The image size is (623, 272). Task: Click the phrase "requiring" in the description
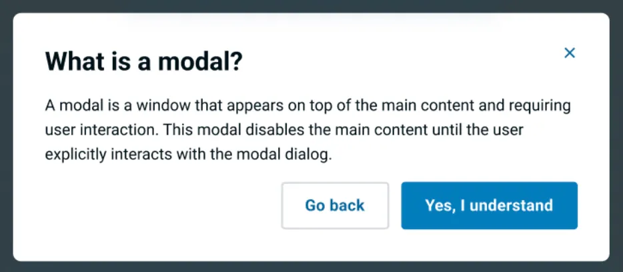click(542, 107)
